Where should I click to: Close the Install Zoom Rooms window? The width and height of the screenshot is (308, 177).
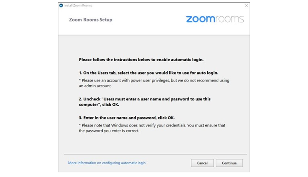point(246,5)
